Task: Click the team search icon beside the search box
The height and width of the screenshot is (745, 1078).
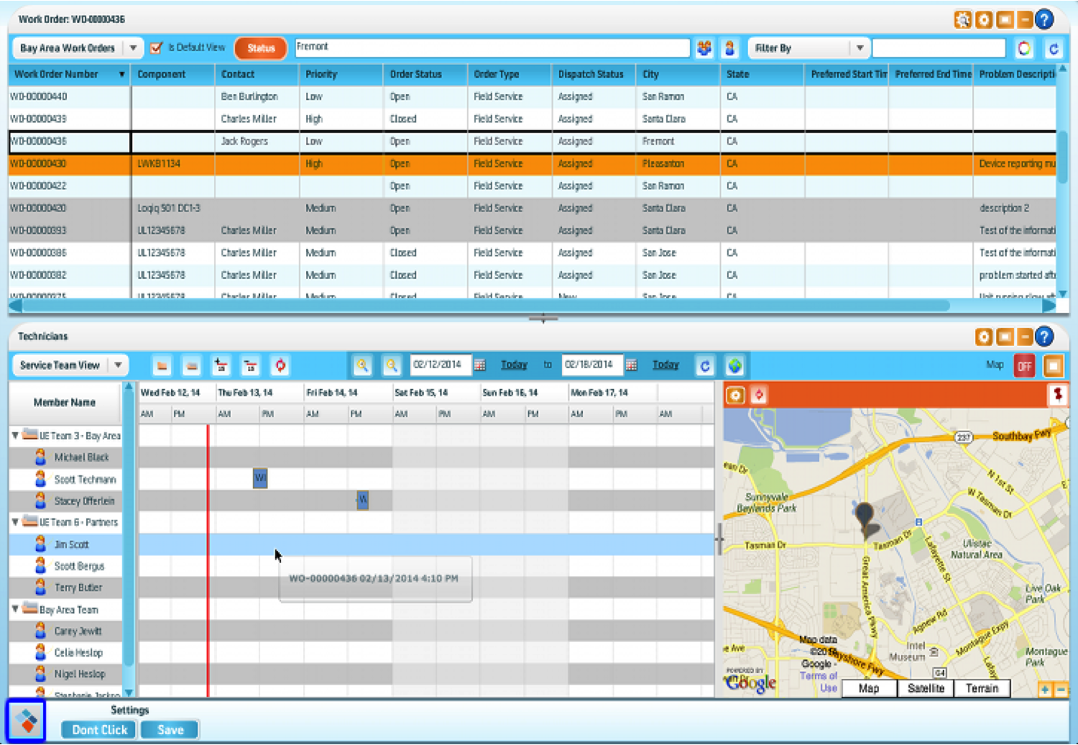Action: (704, 48)
